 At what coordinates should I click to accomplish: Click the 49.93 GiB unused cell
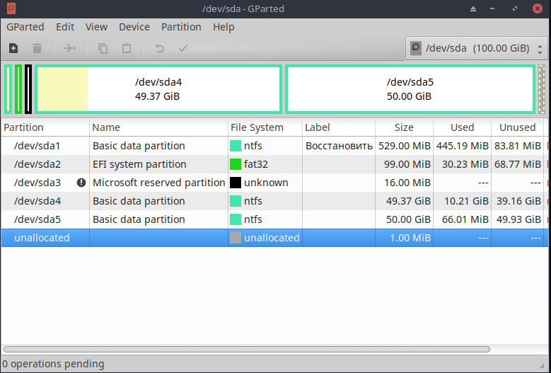pos(517,219)
